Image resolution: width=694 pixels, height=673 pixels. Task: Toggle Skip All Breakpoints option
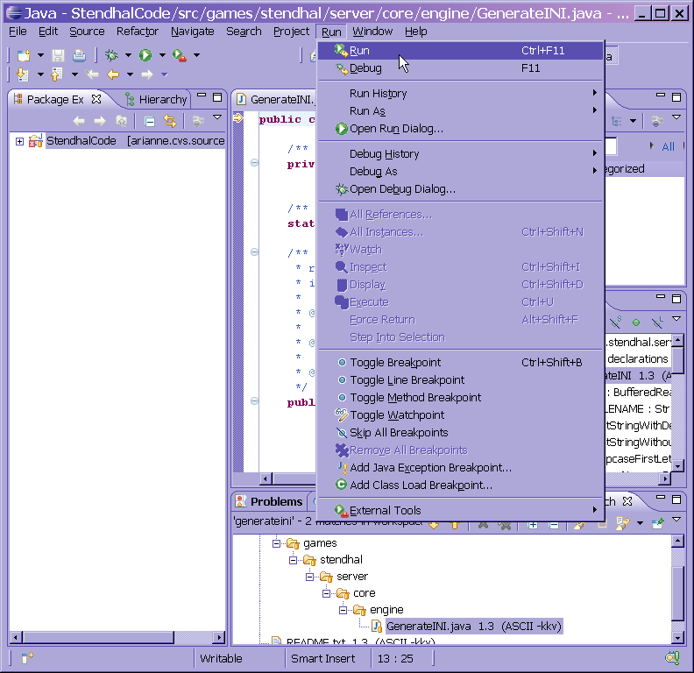pyautogui.click(x=399, y=433)
